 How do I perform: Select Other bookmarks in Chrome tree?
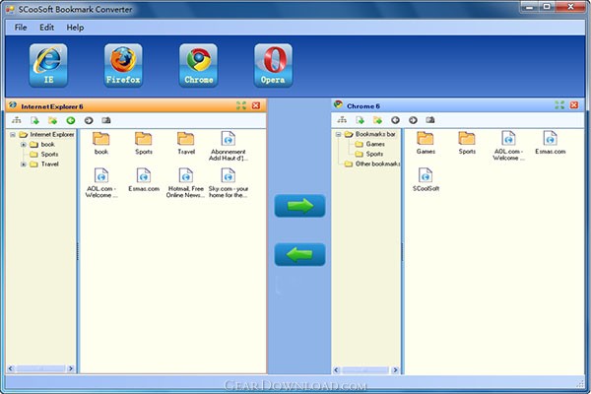(377, 164)
